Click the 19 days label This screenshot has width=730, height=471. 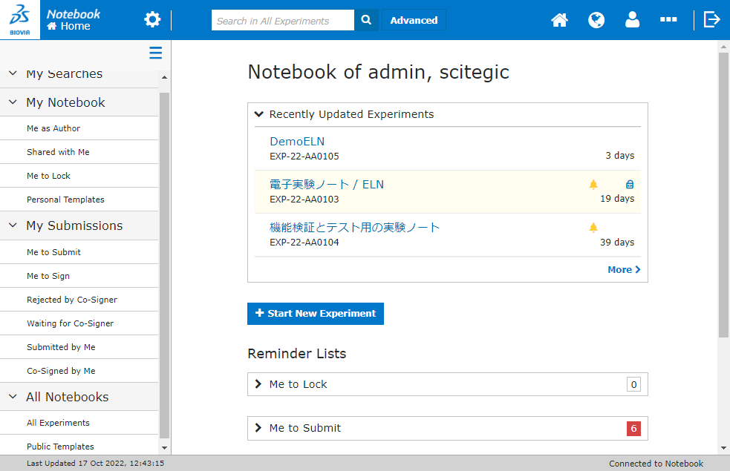click(x=617, y=199)
